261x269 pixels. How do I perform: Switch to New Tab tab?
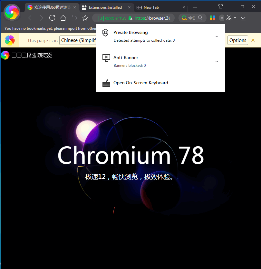pyautogui.click(x=160, y=7)
